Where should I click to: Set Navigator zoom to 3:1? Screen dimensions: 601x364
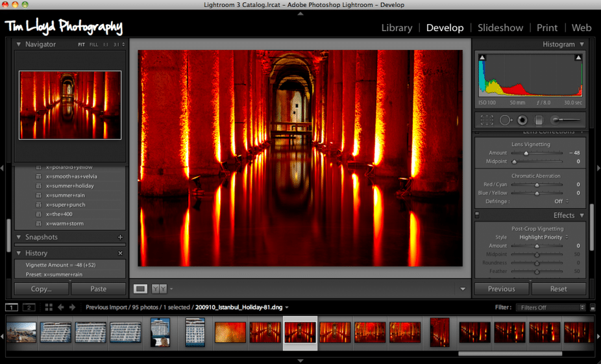(116, 45)
